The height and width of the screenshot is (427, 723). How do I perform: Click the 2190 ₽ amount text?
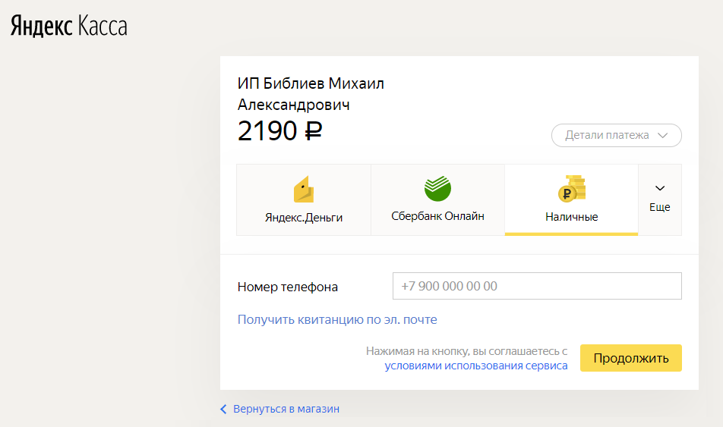279,130
